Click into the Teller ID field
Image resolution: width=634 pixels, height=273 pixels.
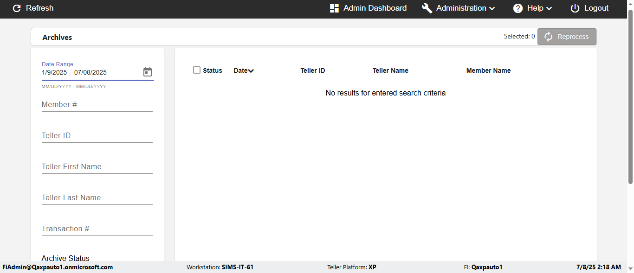(x=97, y=136)
